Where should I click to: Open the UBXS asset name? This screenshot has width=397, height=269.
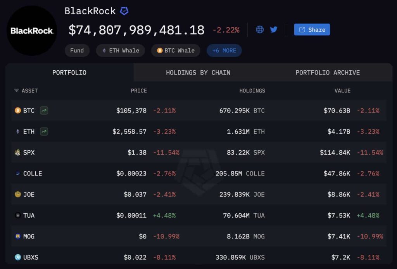pyautogui.click(x=31, y=257)
